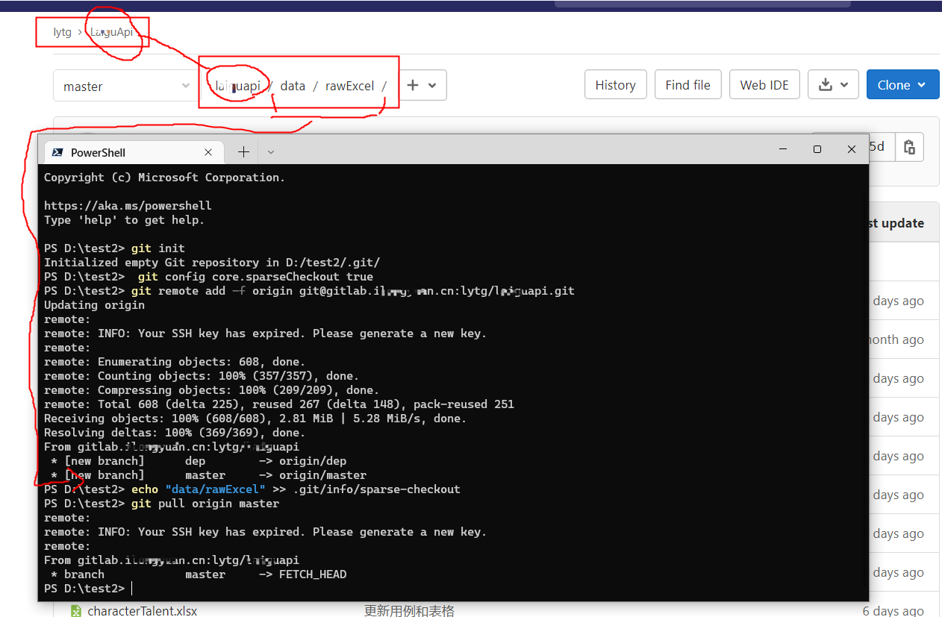Open the characterTalent.xlsx file link
Image resolution: width=942 pixels, height=617 pixels.
pos(142,611)
